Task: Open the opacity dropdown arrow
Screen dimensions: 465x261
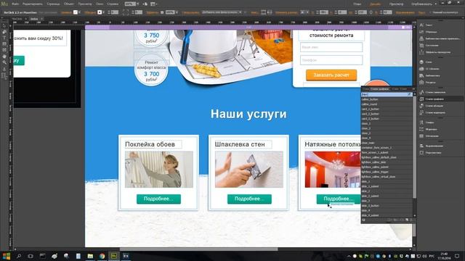Action: [x=177, y=12]
